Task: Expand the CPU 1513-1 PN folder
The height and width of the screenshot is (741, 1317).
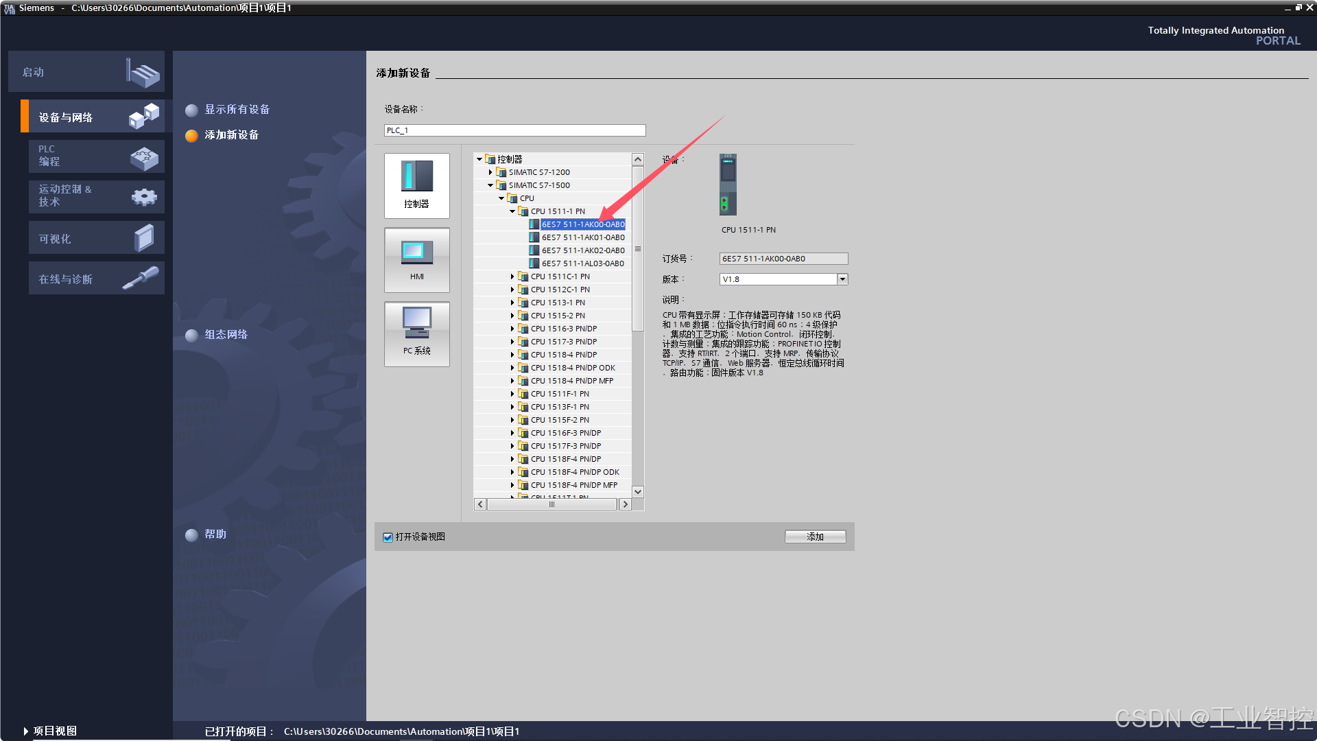Action: point(512,303)
